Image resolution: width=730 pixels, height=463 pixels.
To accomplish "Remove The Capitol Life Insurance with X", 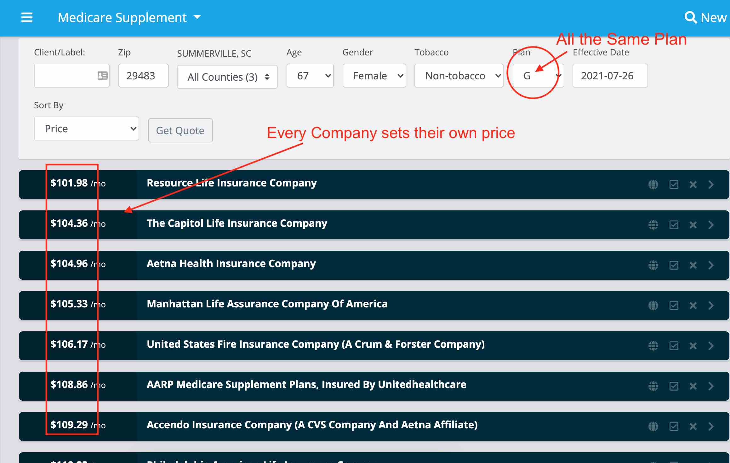I will click(693, 225).
